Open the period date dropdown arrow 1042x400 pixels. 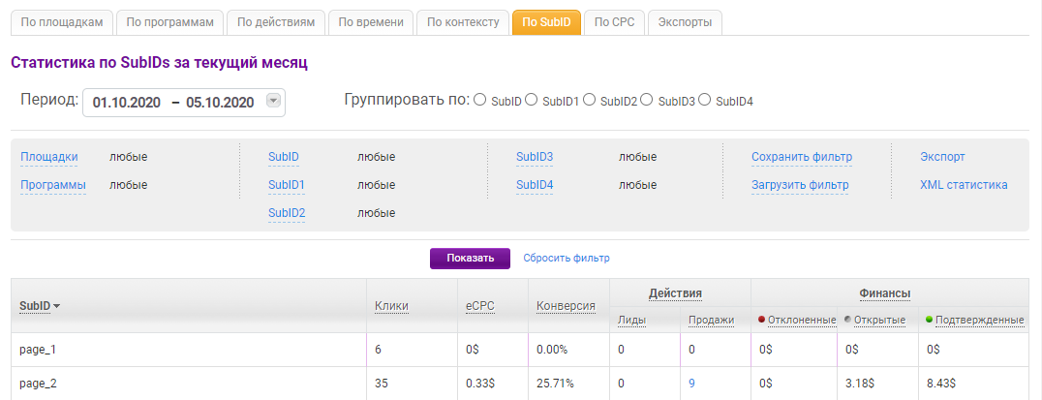(x=273, y=102)
